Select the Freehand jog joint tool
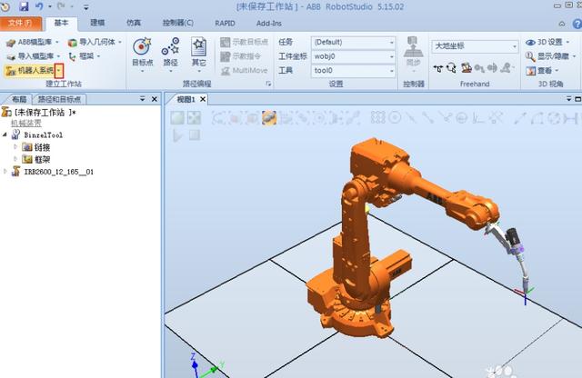The width and height of the screenshot is (582, 378). point(467,68)
